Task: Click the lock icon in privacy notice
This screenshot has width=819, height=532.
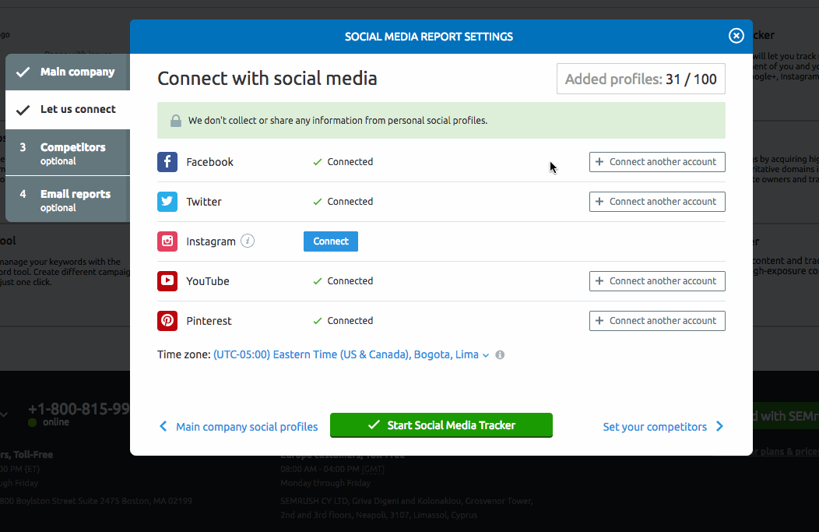Action: [176, 121]
